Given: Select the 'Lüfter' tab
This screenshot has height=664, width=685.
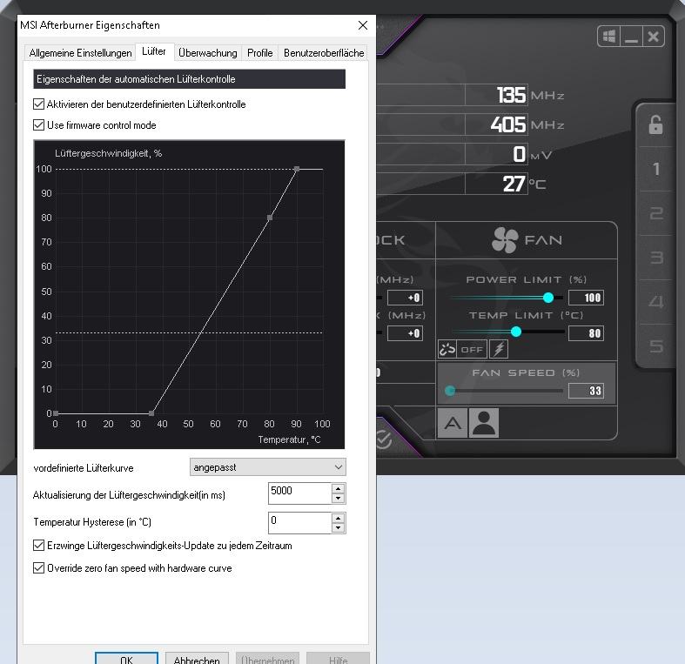Looking at the screenshot, I should pos(154,51).
